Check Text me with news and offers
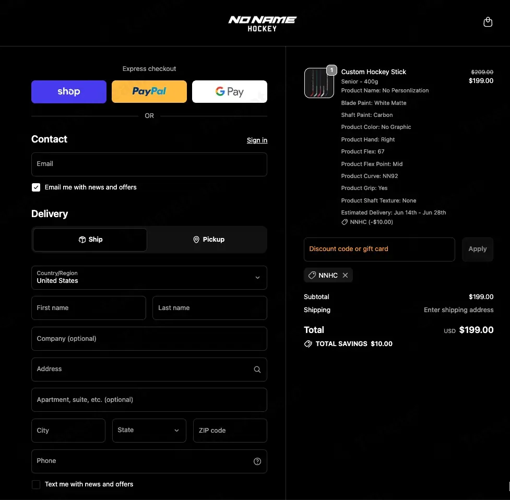Viewport: 510px width, 500px height. (x=36, y=484)
